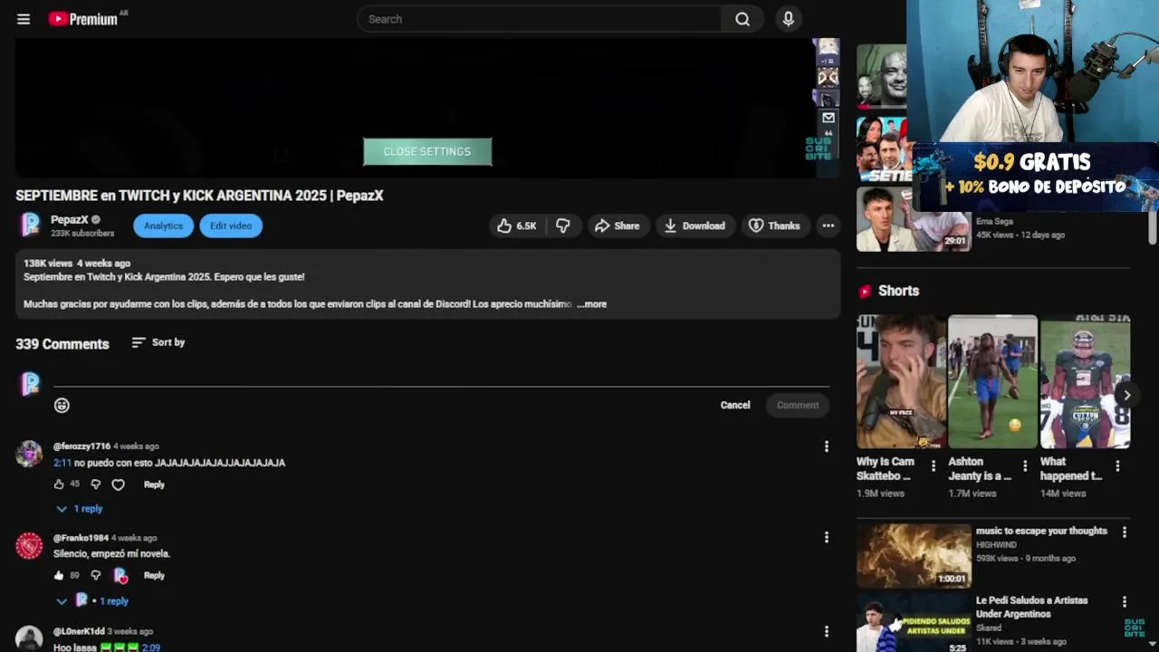Open 'What happened t...' short thumbnail
This screenshot has width=1159, height=652.
1085,381
